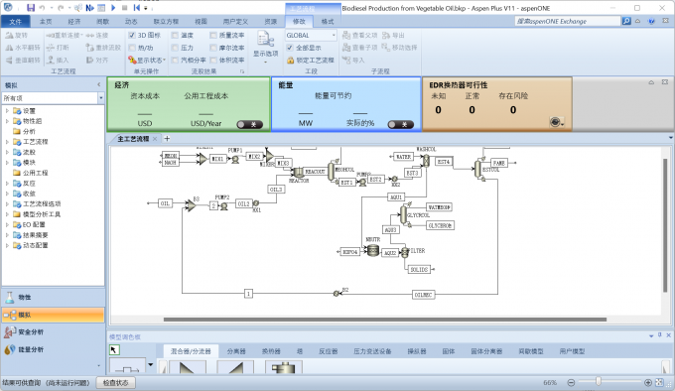Screen dimensions: 675x391
Task: Click the 旋转 (rotate) ribbon icon
Action: [x=9, y=36]
